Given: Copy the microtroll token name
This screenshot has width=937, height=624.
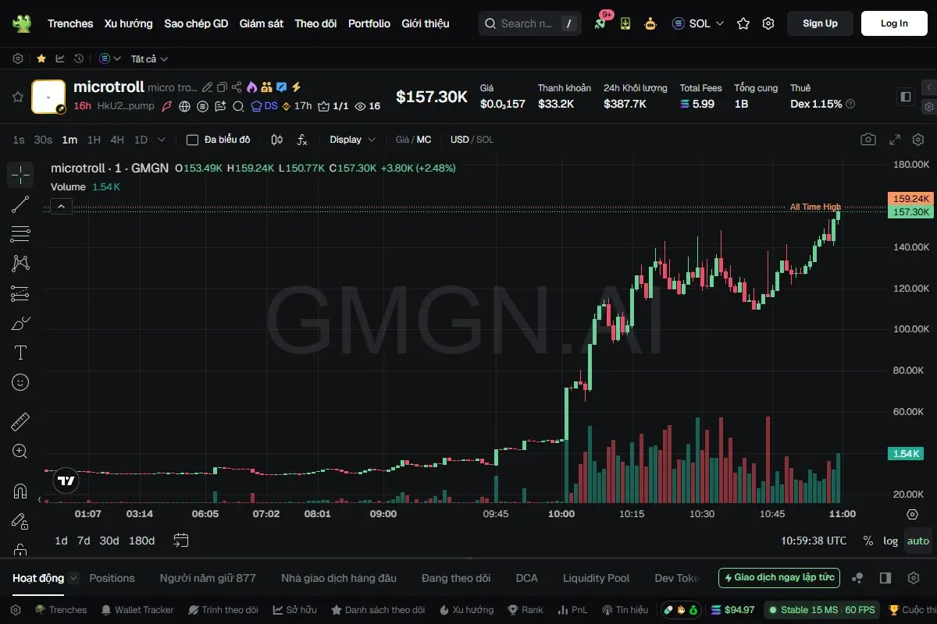Looking at the screenshot, I should coord(222,87).
